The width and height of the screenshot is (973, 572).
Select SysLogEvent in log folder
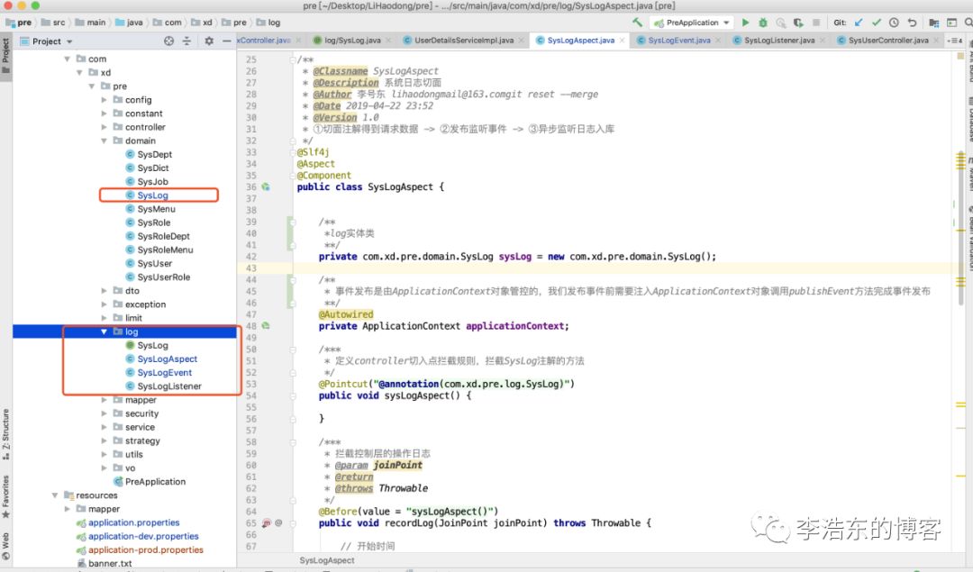pyautogui.click(x=165, y=373)
